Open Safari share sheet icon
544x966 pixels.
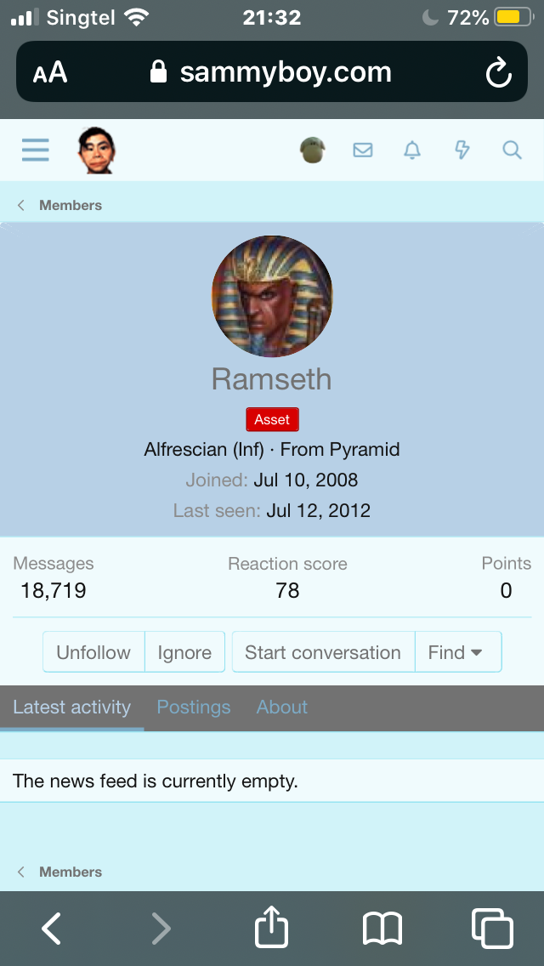click(x=272, y=927)
